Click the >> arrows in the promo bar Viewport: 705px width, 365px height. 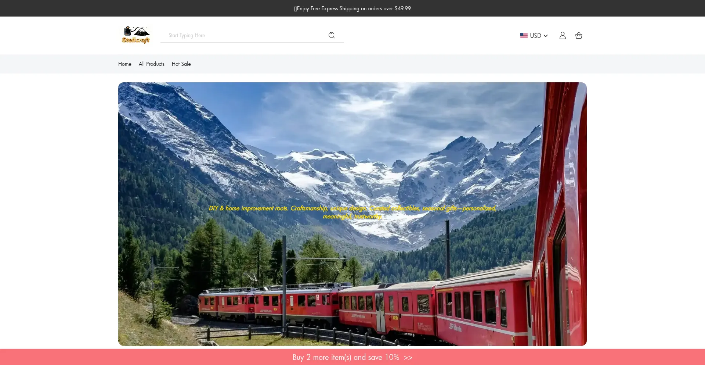click(408, 357)
